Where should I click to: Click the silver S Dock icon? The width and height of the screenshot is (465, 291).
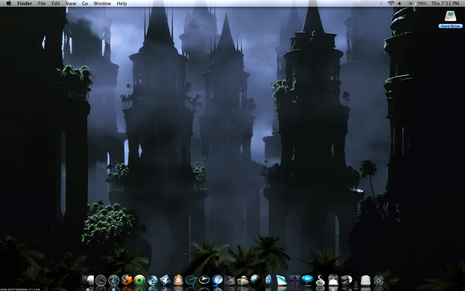pos(320,280)
